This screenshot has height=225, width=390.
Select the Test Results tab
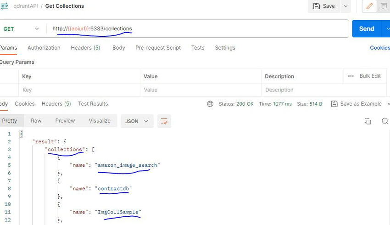click(x=93, y=104)
